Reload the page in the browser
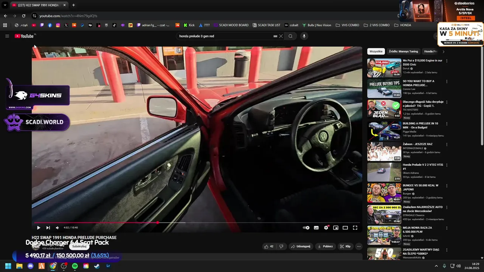Image resolution: width=484 pixels, height=272 pixels. pos(23,16)
